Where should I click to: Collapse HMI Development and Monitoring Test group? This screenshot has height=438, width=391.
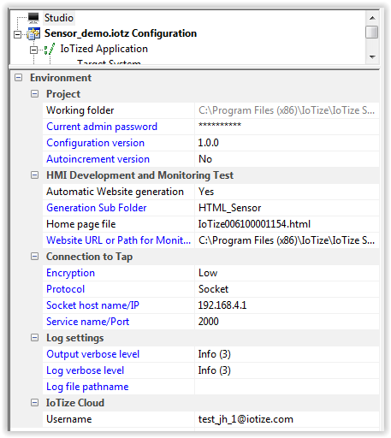[34, 175]
